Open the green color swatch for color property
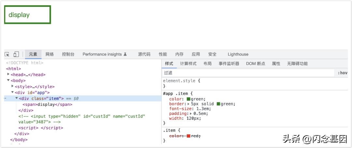The height and width of the screenshot is (148, 352). tap(188, 99)
